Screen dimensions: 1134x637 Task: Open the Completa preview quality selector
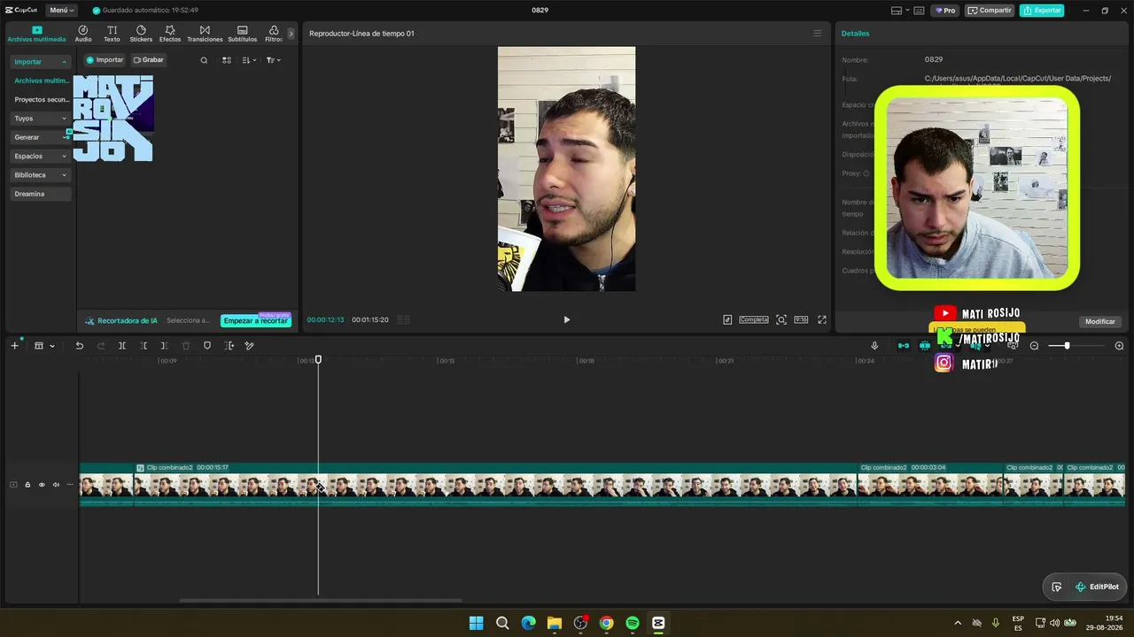point(754,319)
